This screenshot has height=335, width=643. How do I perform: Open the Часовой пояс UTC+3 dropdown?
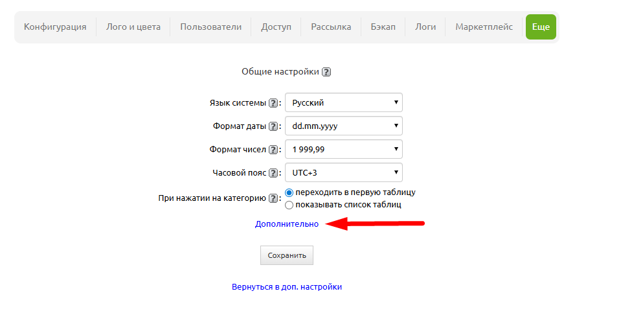click(343, 172)
